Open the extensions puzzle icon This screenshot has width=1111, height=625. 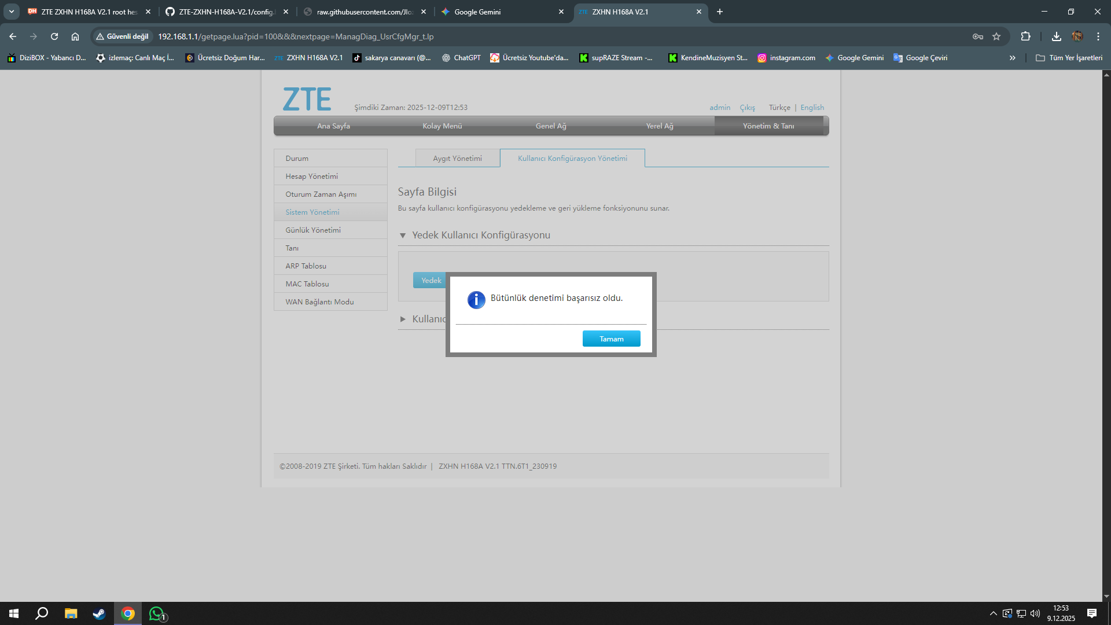pyautogui.click(x=1025, y=36)
